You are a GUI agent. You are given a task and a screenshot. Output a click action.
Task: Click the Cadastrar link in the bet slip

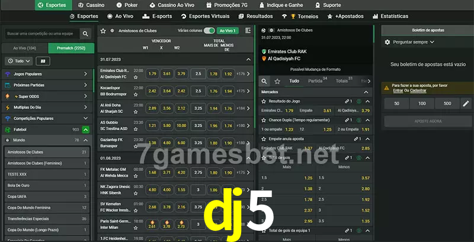tap(418, 91)
